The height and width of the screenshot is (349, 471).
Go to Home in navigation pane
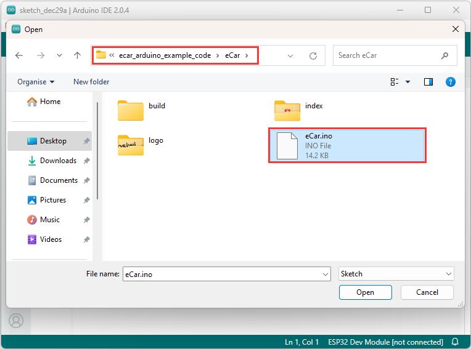tap(44, 102)
